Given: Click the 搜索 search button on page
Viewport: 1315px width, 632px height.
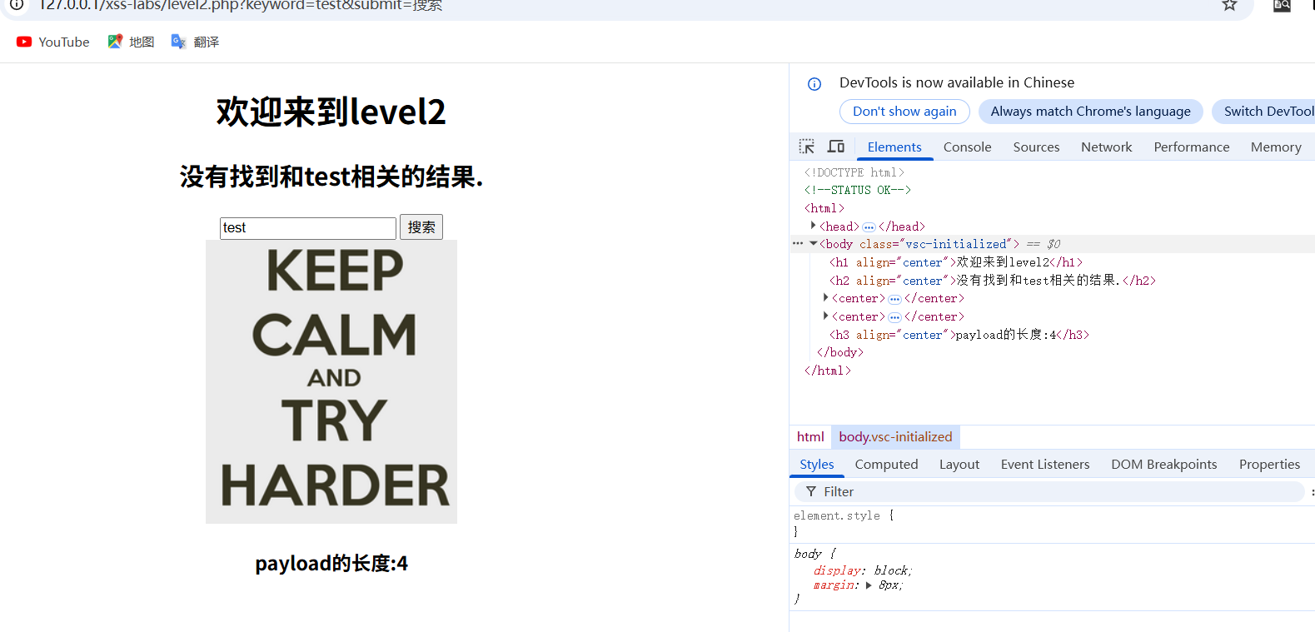Looking at the screenshot, I should (421, 227).
